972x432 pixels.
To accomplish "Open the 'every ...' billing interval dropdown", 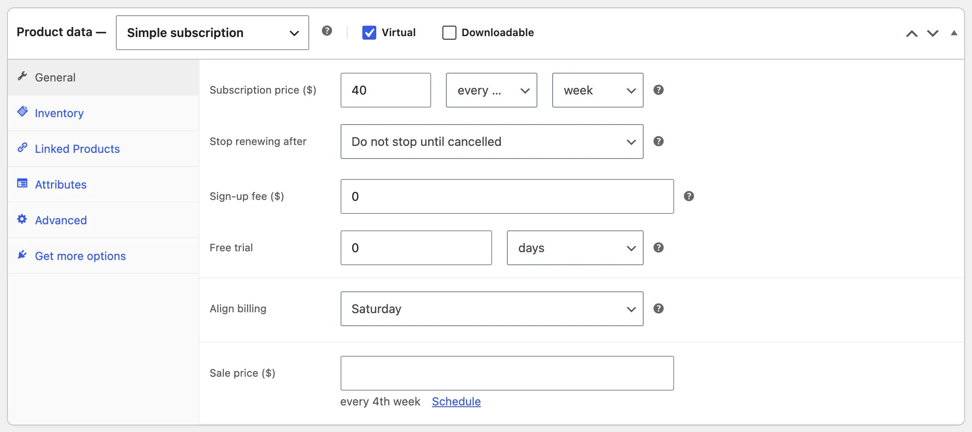I will 491,90.
